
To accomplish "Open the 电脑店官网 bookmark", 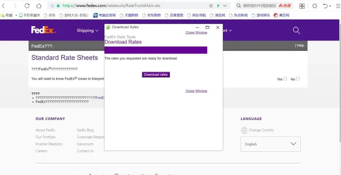I will coord(105,15).
